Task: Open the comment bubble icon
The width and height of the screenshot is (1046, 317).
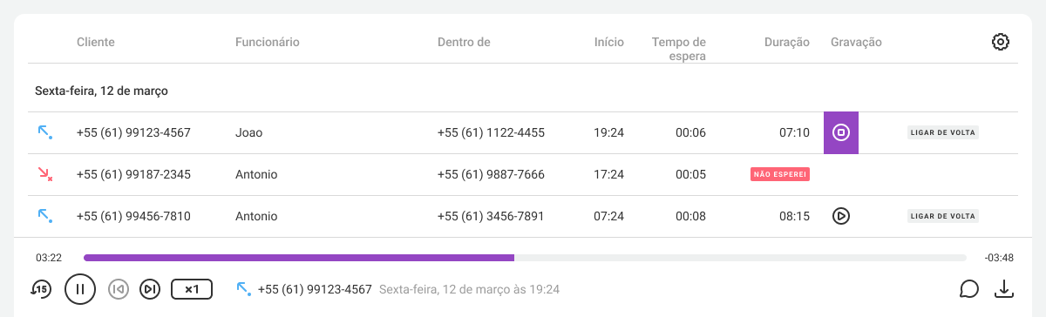Action: (969, 288)
